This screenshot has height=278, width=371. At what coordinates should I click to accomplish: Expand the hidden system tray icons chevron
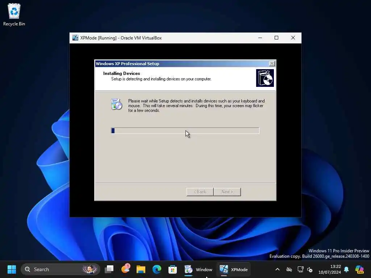pyautogui.click(x=278, y=269)
